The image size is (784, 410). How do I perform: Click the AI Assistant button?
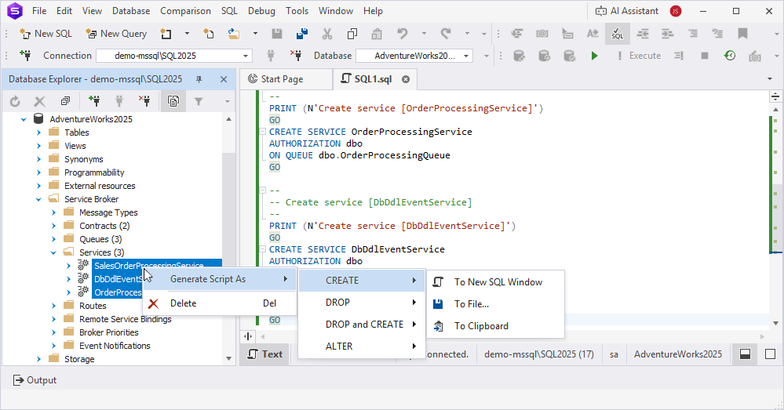(x=627, y=11)
